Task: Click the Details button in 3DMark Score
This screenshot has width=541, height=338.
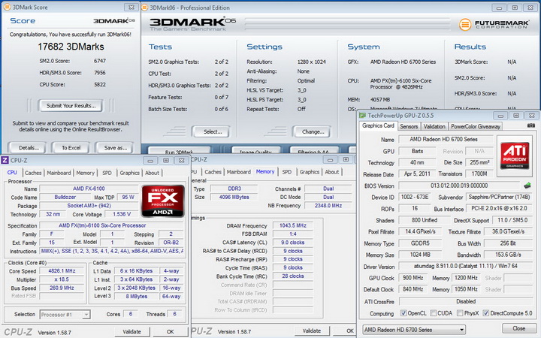Action: click(x=29, y=148)
